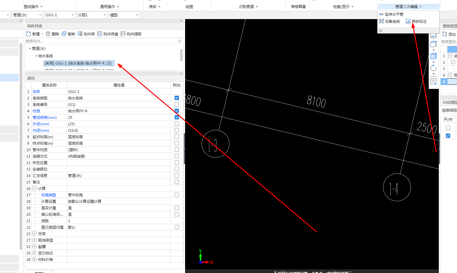Click the 新建 new component icon
The image size is (457, 273).
click(29, 34)
